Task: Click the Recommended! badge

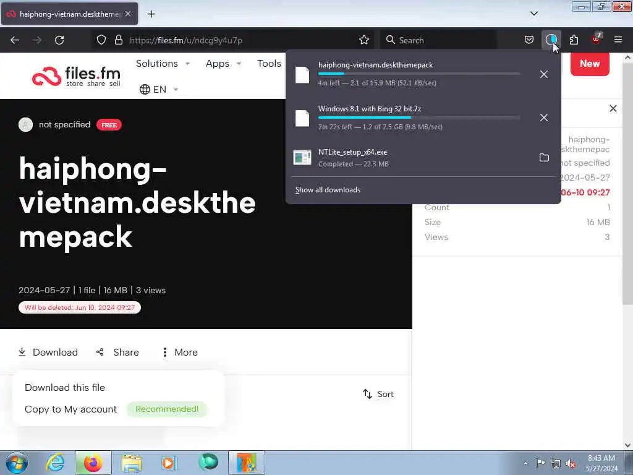Action: pyautogui.click(x=167, y=409)
